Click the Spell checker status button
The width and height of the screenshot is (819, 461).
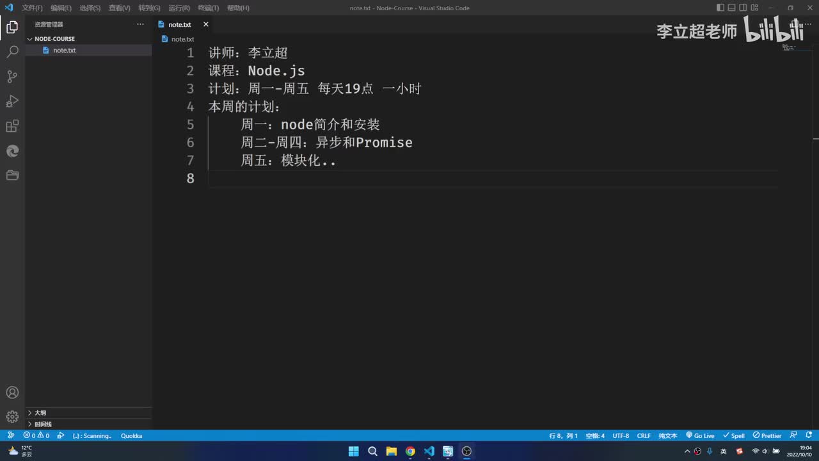tap(733, 435)
